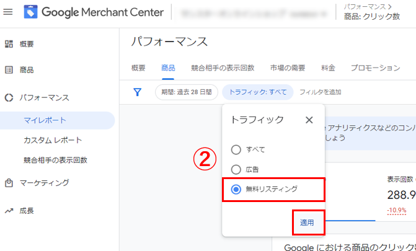The image size is (416, 251).
Task: Select the すべて radio button
Action: (236, 149)
